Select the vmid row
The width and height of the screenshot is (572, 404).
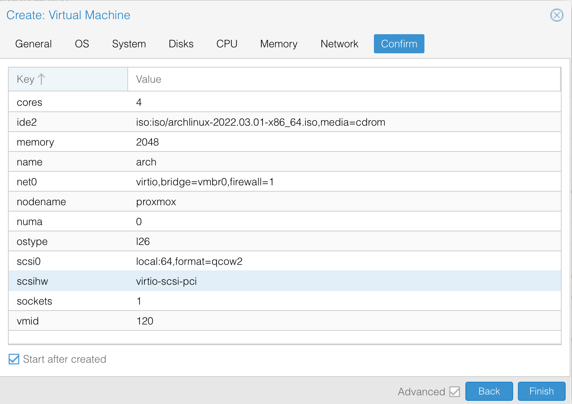(285, 320)
